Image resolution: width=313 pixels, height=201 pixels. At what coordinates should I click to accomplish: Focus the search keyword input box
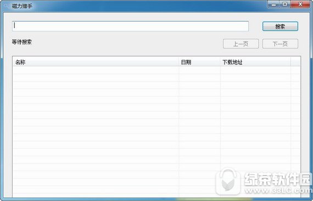coord(130,26)
